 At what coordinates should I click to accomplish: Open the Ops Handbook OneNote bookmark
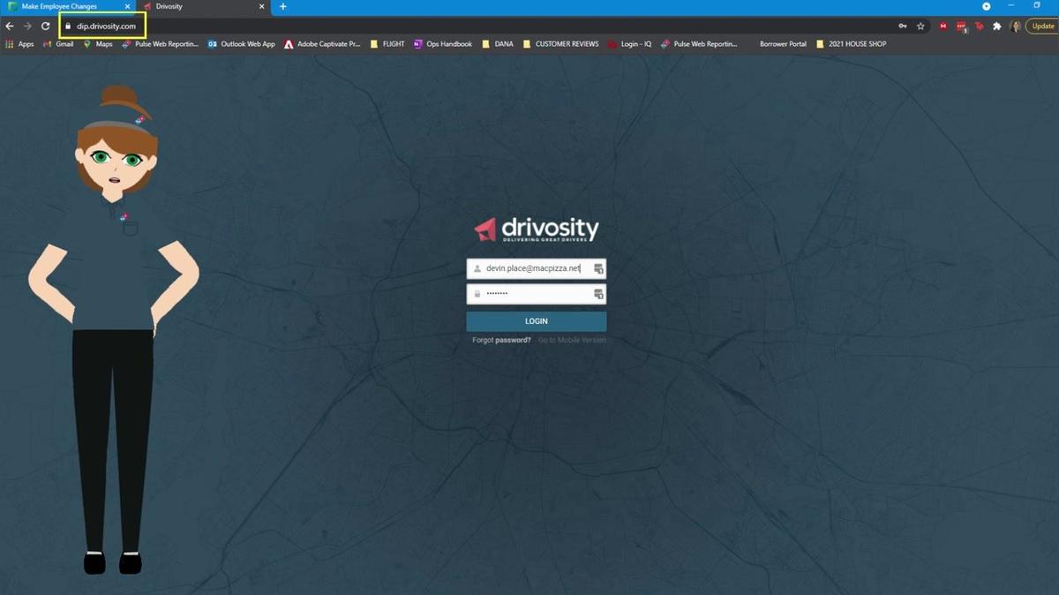coord(443,44)
